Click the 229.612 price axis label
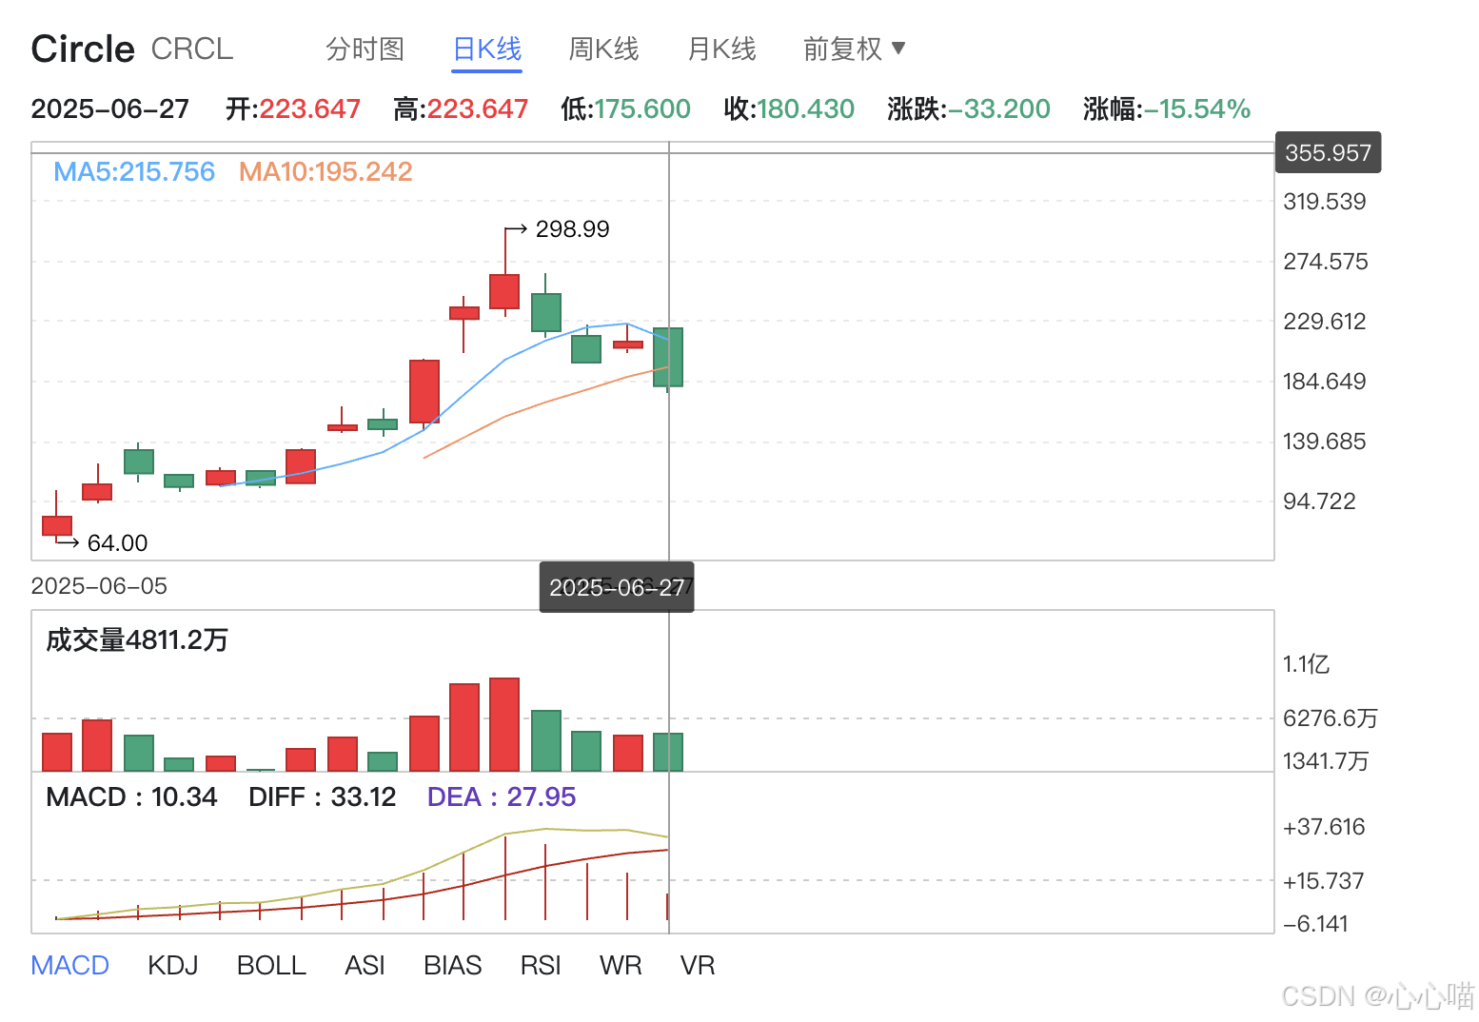The height and width of the screenshot is (1022, 1479). click(x=1324, y=322)
